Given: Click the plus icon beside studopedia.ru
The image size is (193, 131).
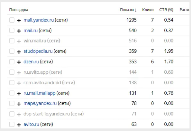Looking at the screenshot, I should point(19,51).
